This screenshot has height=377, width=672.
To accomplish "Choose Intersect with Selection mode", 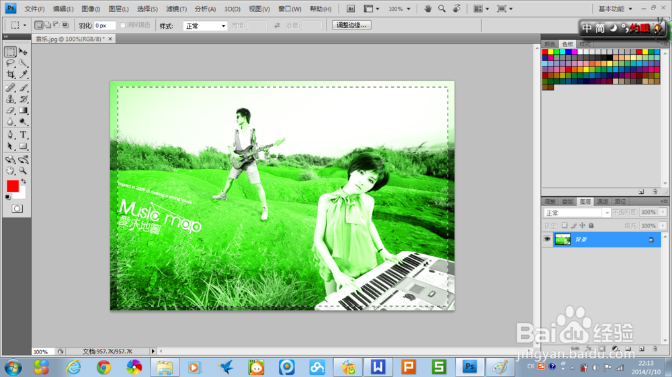I will (x=65, y=25).
